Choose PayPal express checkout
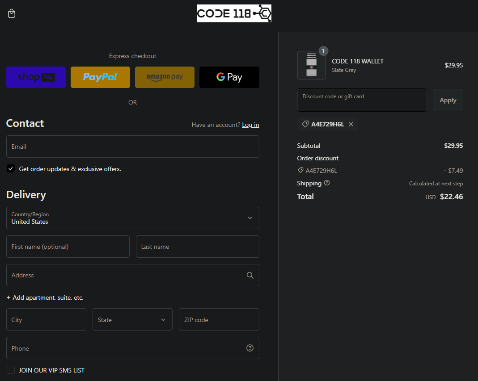Screen dimensions: 478x381 100,77
